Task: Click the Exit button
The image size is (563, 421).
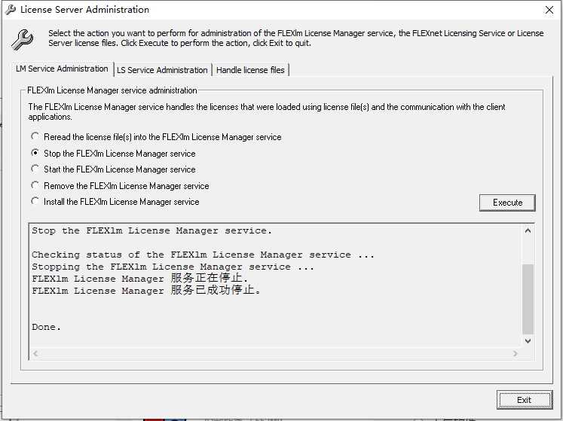Action: pos(525,400)
